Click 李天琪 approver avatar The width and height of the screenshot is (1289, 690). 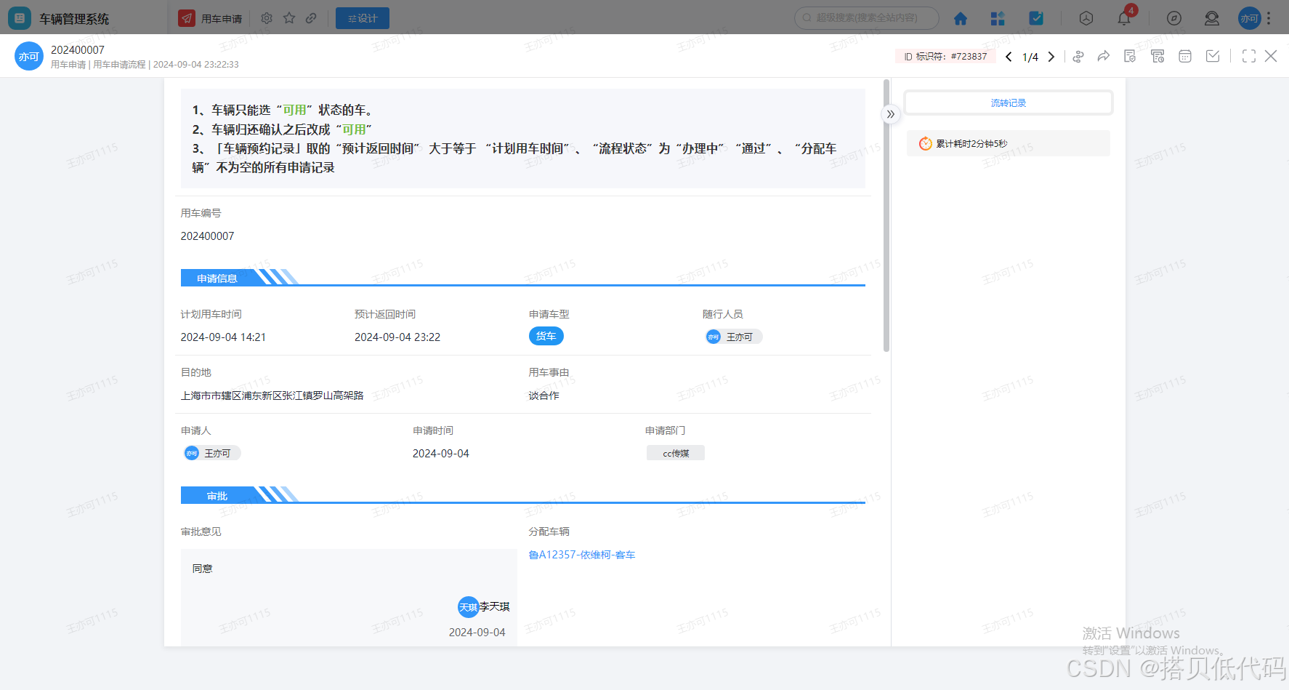(x=469, y=607)
